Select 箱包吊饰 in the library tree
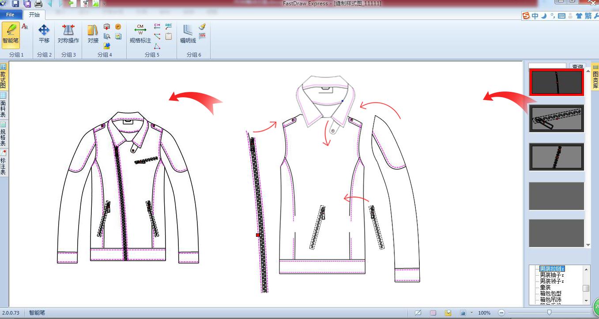 coord(550,300)
